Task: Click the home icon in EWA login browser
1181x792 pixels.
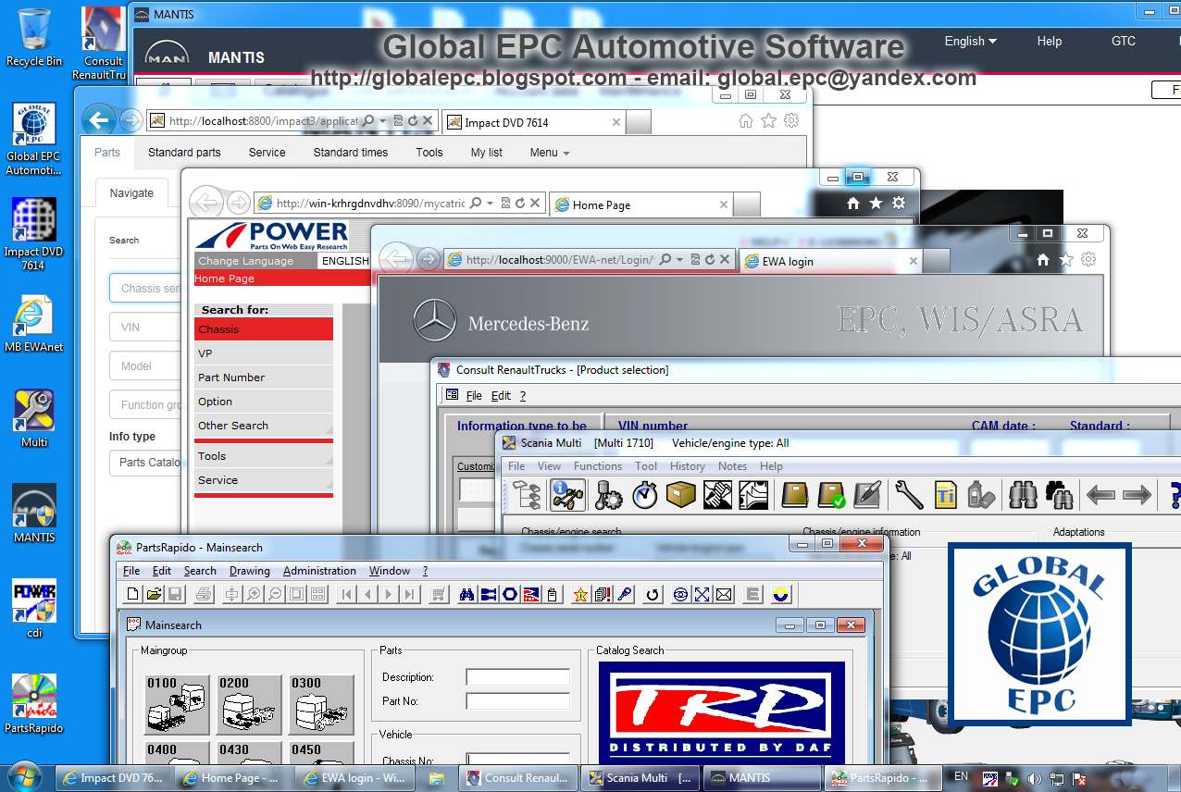Action: (1043, 260)
